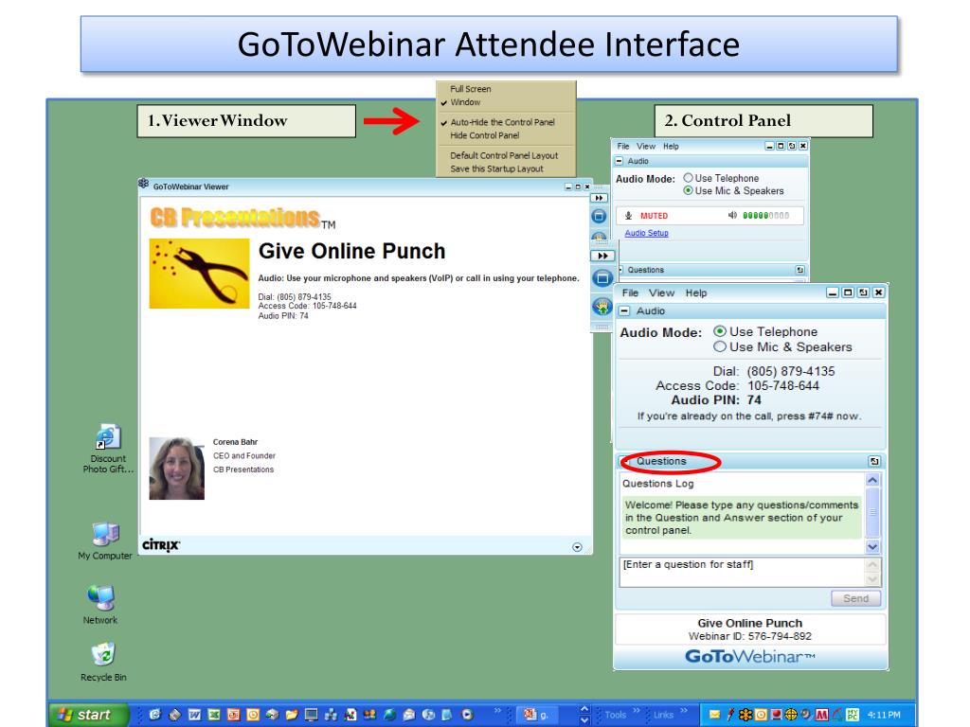Click the Windows start button
The image size is (970, 727).
pos(89,715)
